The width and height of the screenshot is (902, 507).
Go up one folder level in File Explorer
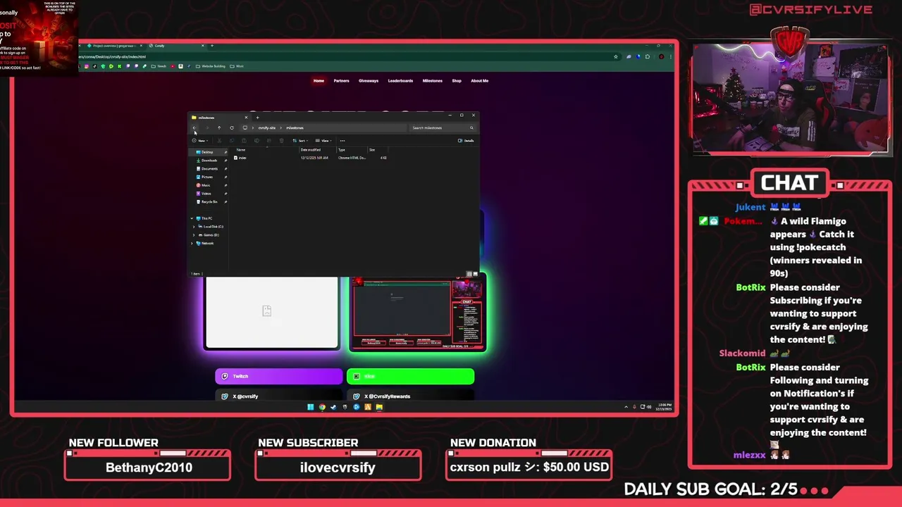tap(219, 127)
